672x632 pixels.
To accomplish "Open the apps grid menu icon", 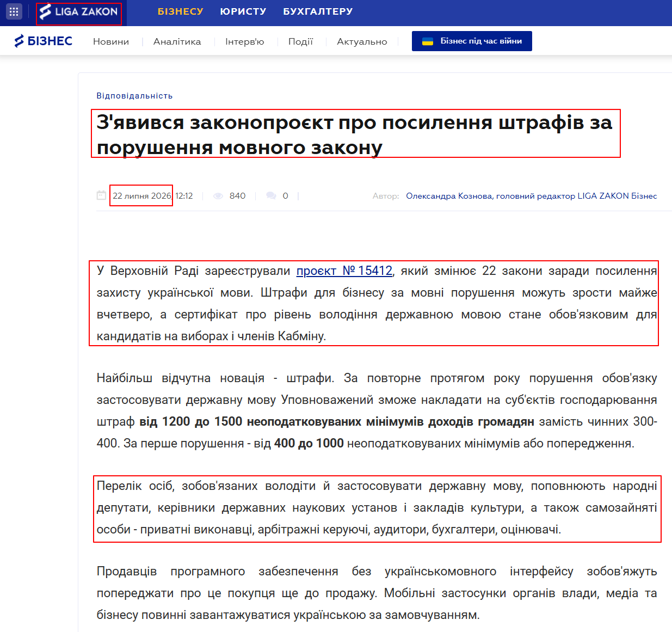I will (14, 11).
